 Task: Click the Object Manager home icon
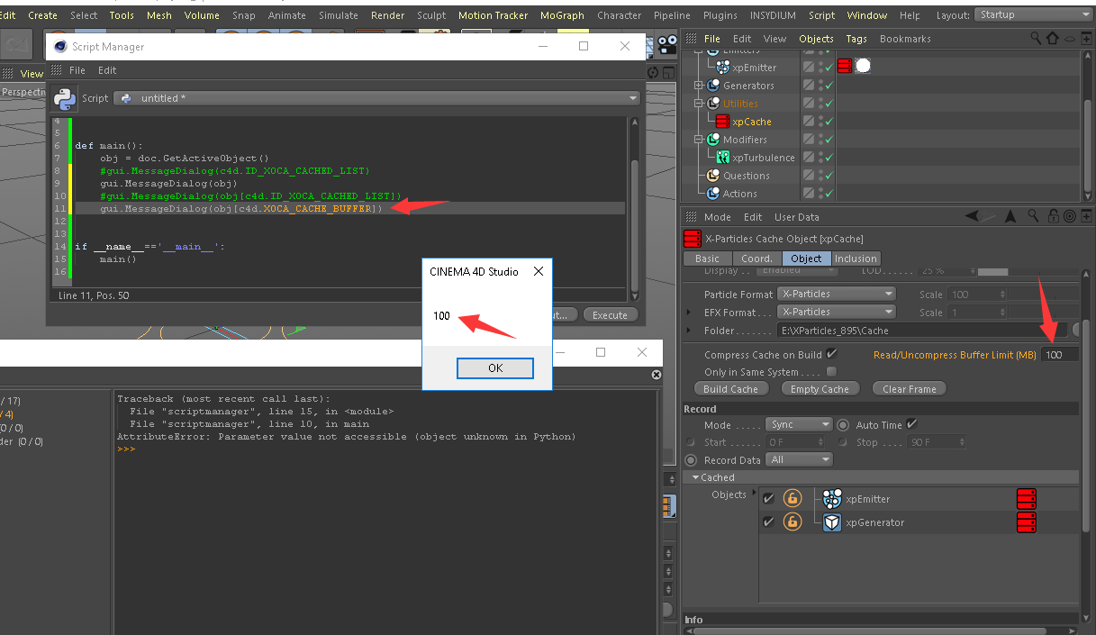click(x=1053, y=39)
